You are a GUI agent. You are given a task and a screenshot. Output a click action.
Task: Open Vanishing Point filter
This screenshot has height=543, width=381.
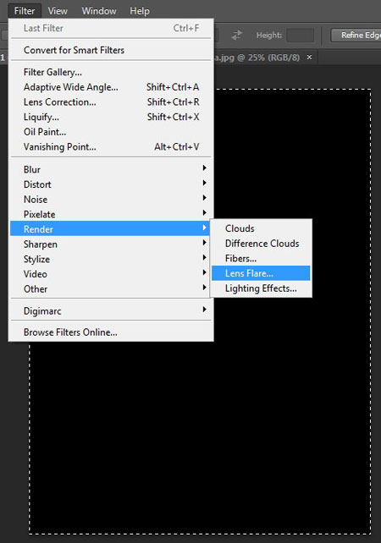click(111, 146)
